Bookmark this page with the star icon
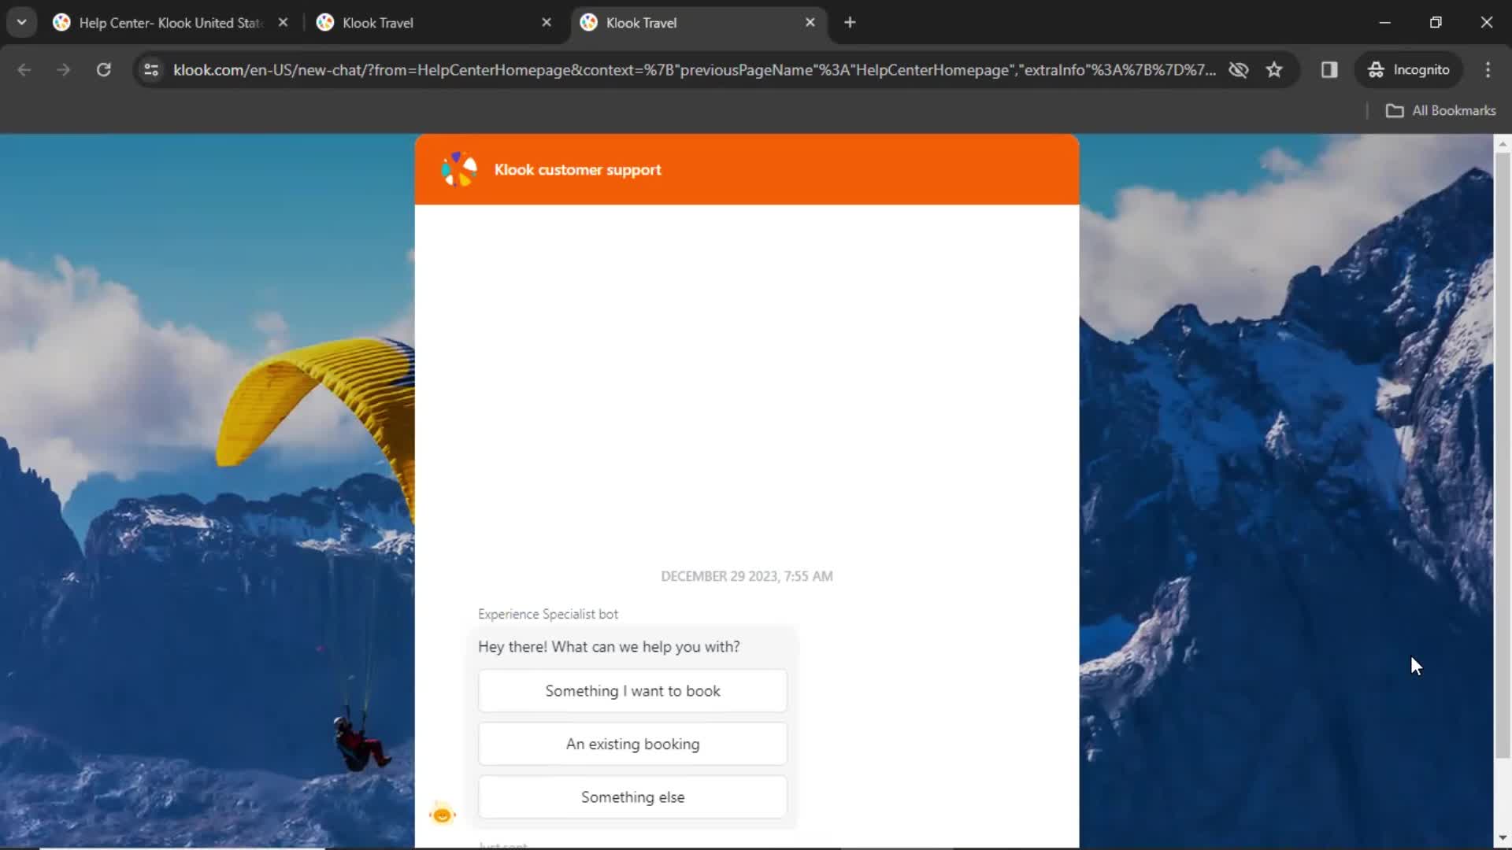Image resolution: width=1512 pixels, height=850 pixels. tap(1274, 70)
